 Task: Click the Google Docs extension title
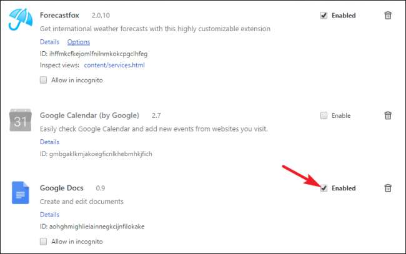point(61,188)
